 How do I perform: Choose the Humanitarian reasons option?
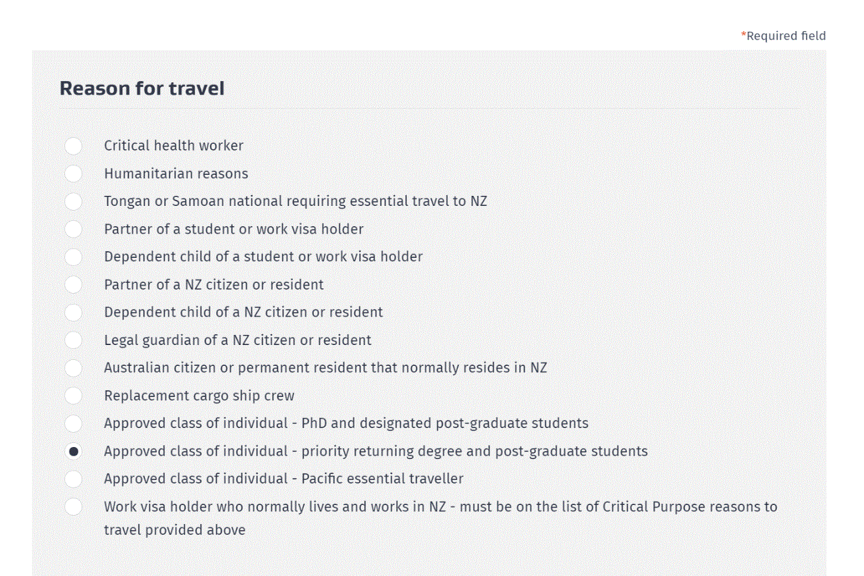pyautogui.click(x=74, y=174)
